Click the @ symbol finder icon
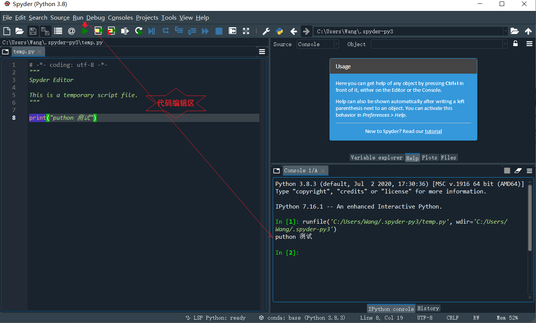 click(71, 31)
